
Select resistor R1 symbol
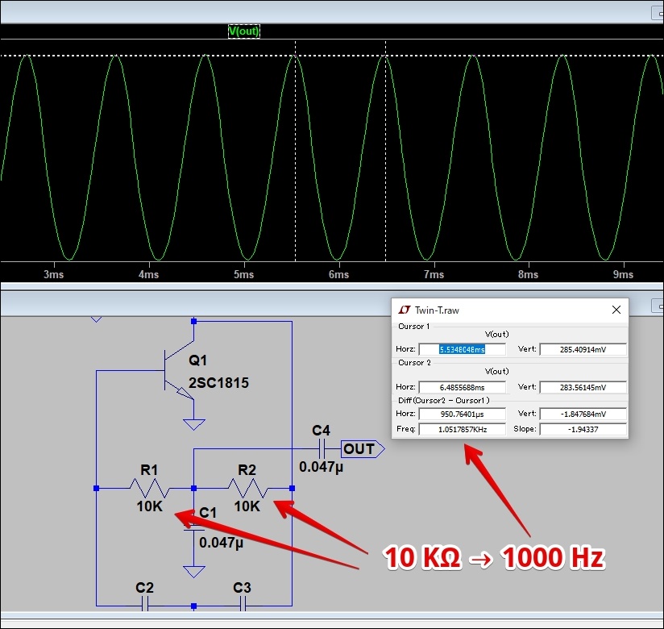click(149, 488)
